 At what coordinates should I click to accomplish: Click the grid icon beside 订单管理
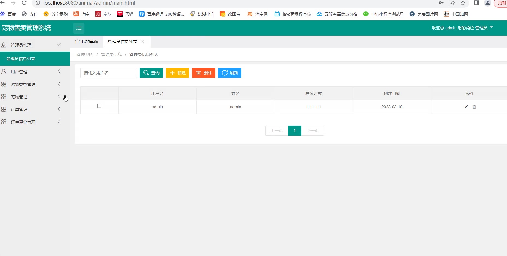pos(4,109)
